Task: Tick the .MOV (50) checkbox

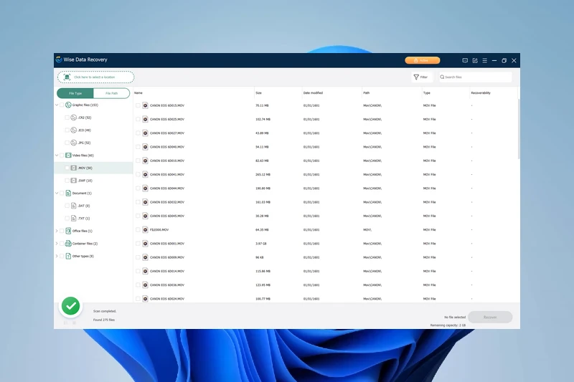Action: [67, 168]
